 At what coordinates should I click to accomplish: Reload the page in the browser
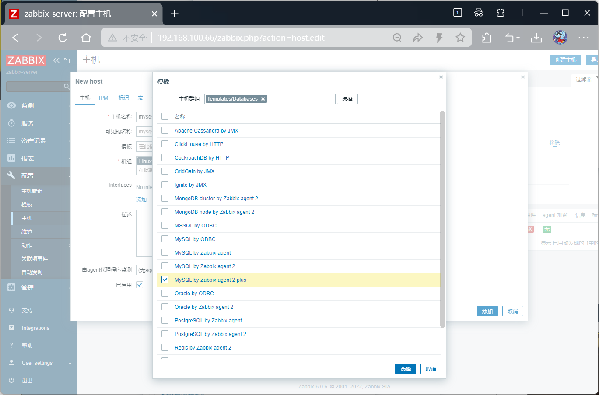63,38
